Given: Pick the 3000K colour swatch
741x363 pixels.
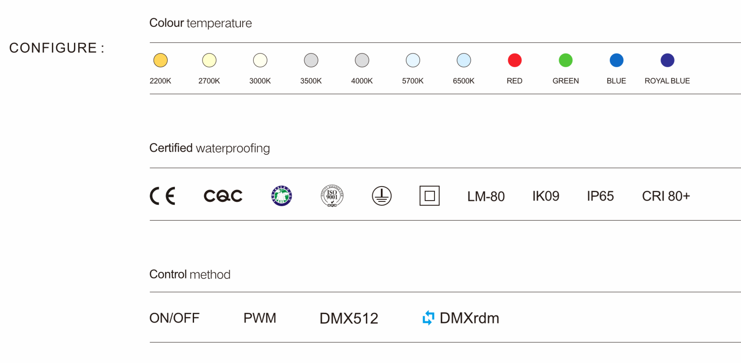Looking at the screenshot, I should (260, 60).
